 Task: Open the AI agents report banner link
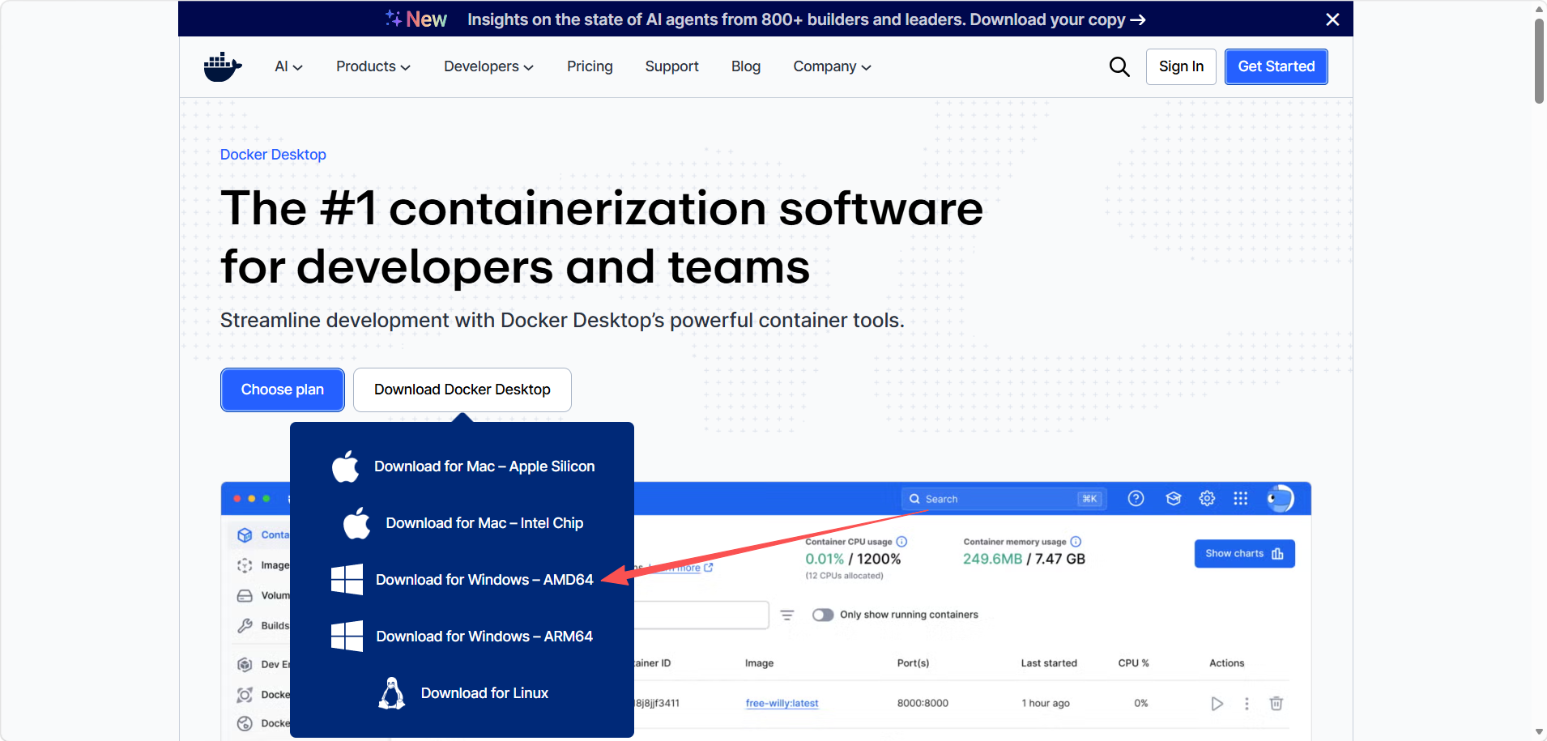pos(807,19)
